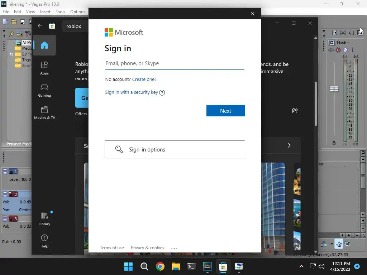Viewport: 367px width, 275px height.
Task: Close the Microsoft Sign in dialog
Action: click(x=253, y=14)
